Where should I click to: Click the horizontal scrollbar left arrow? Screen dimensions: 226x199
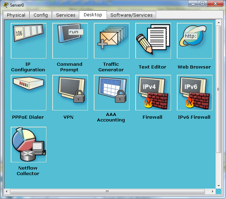[x=7, y=191]
